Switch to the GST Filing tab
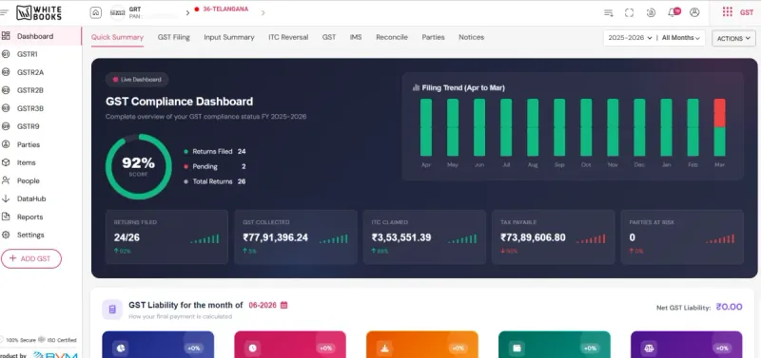The image size is (761, 358). (x=174, y=37)
